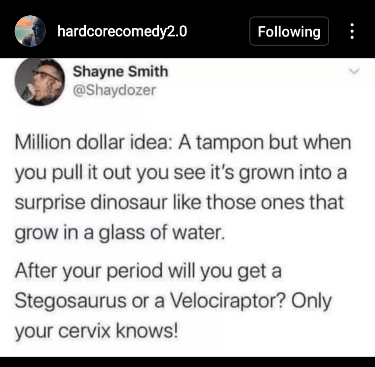Click the word 'Velociraptor?' in the tweet

[x=227, y=300]
